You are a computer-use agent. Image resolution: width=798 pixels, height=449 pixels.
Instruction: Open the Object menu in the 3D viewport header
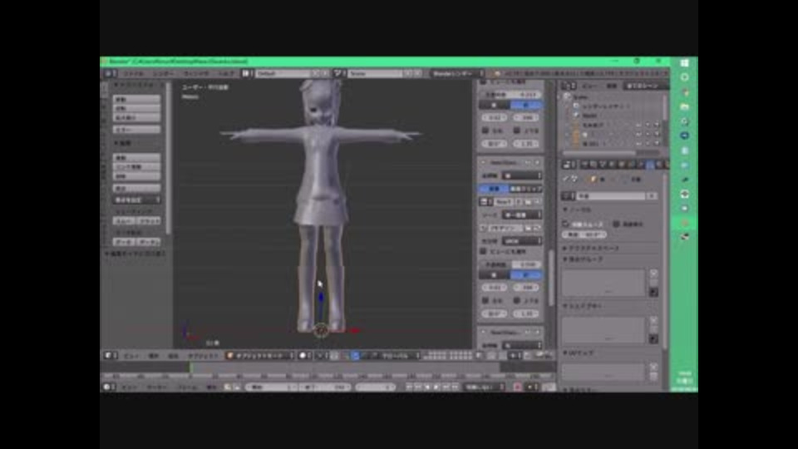pyautogui.click(x=203, y=356)
